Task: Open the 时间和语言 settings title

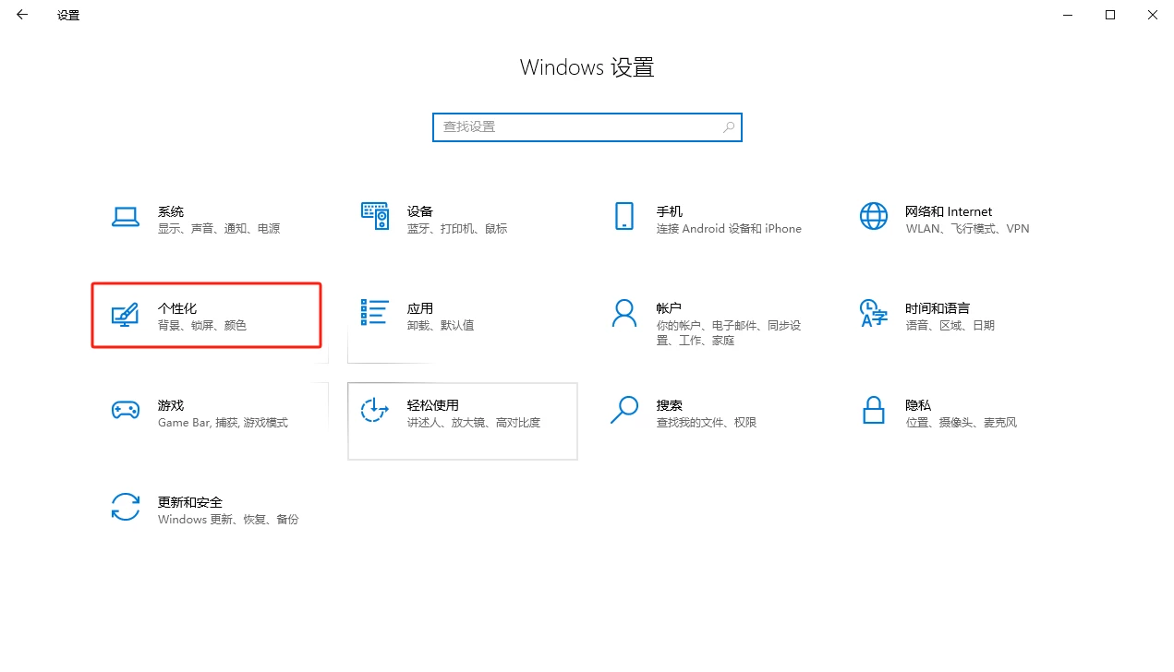Action: tap(938, 308)
